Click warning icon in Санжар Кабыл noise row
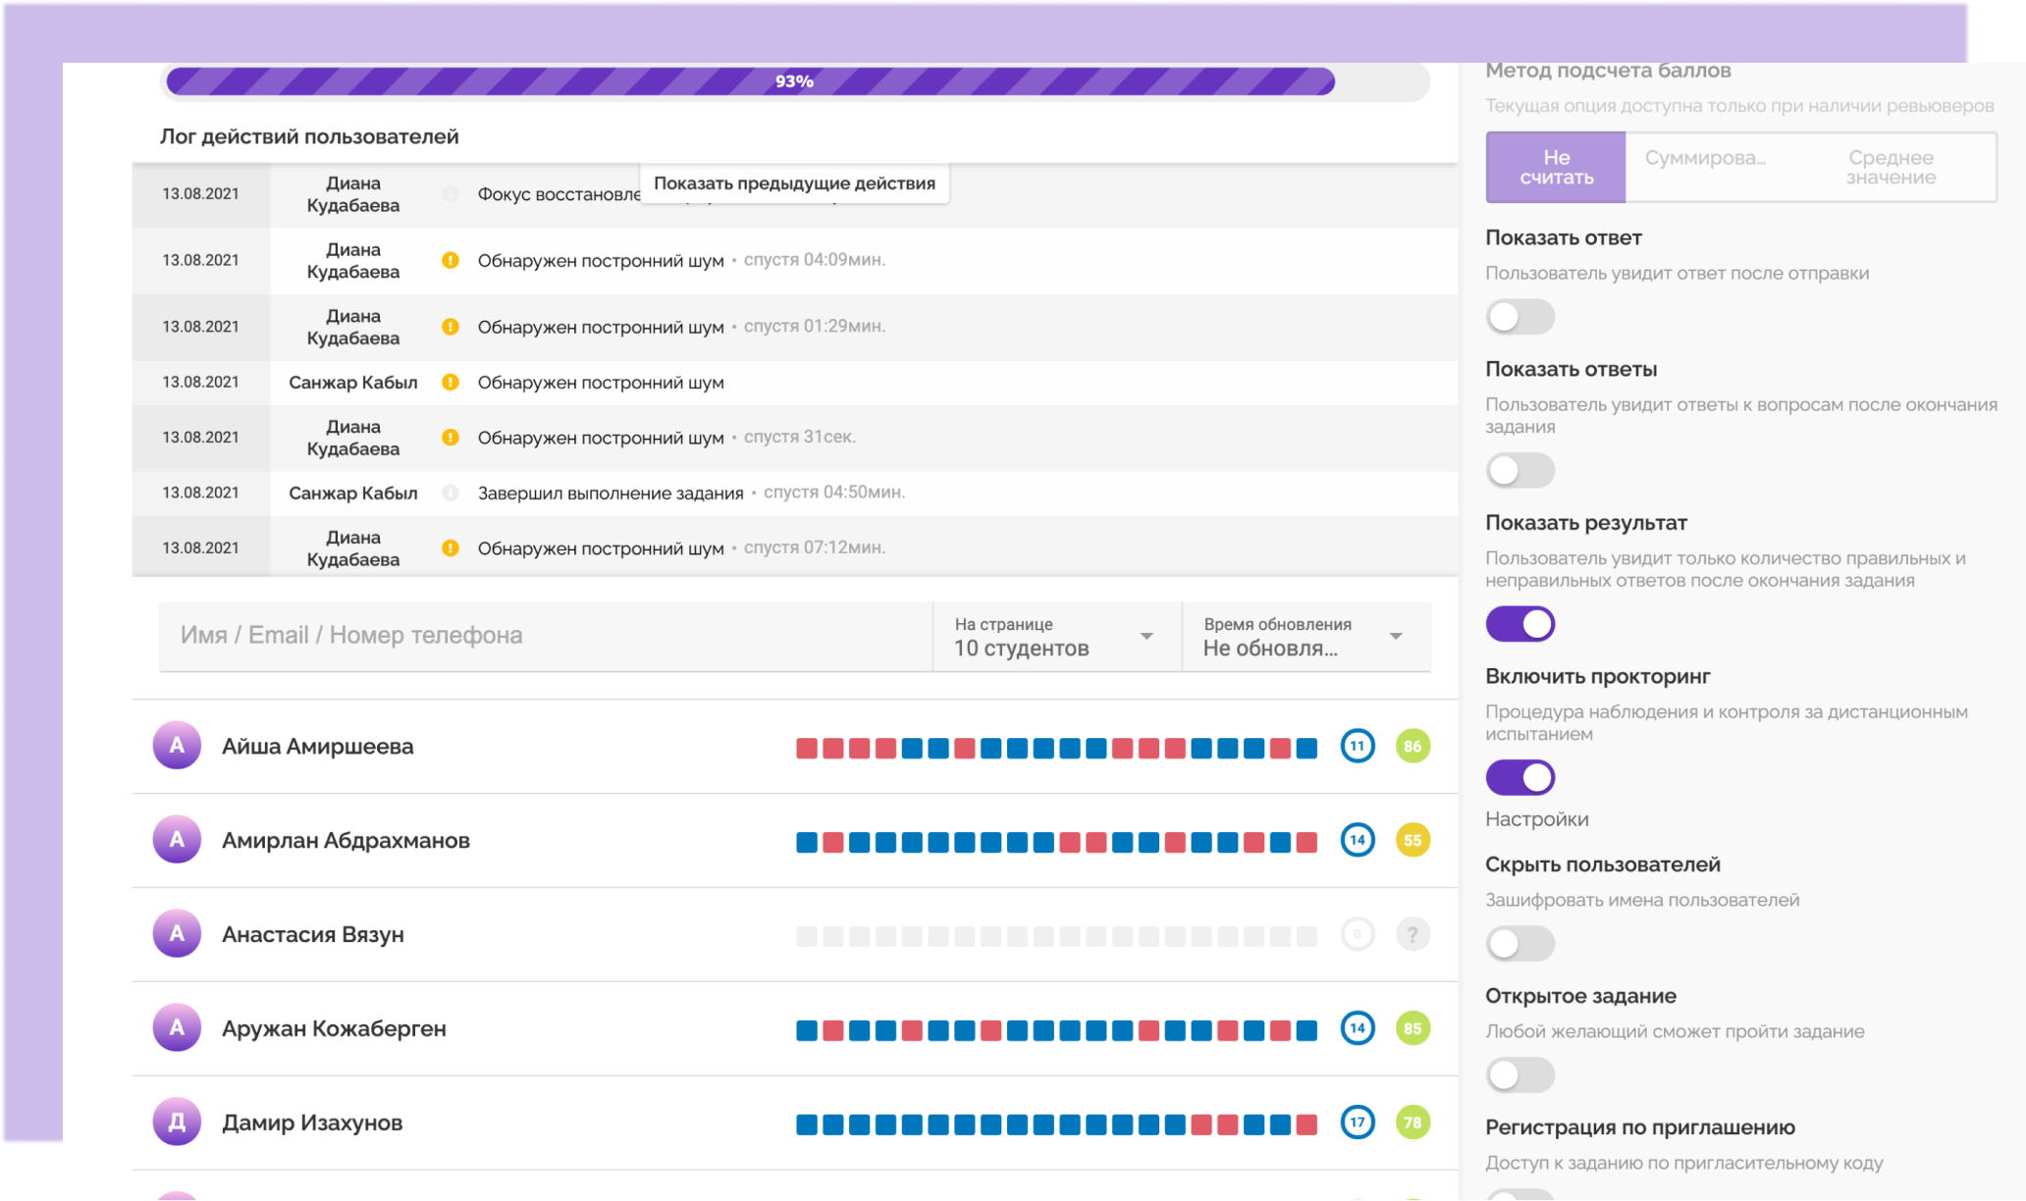 coord(451,383)
